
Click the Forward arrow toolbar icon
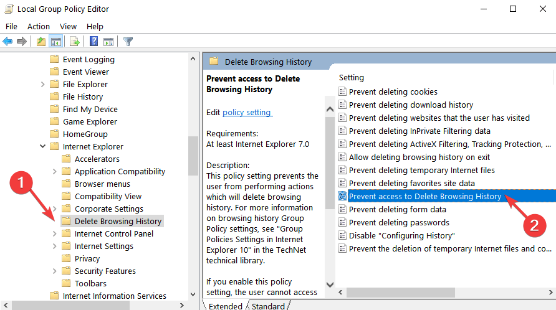pyautogui.click(x=22, y=42)
